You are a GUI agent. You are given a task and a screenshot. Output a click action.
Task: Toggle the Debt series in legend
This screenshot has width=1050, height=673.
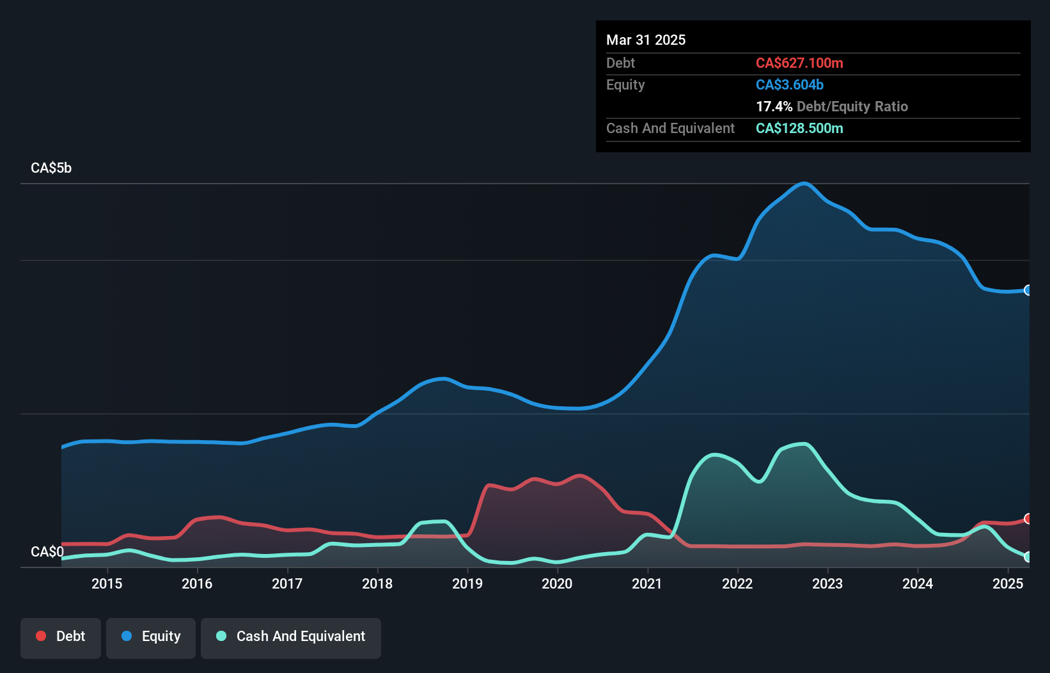61,637
